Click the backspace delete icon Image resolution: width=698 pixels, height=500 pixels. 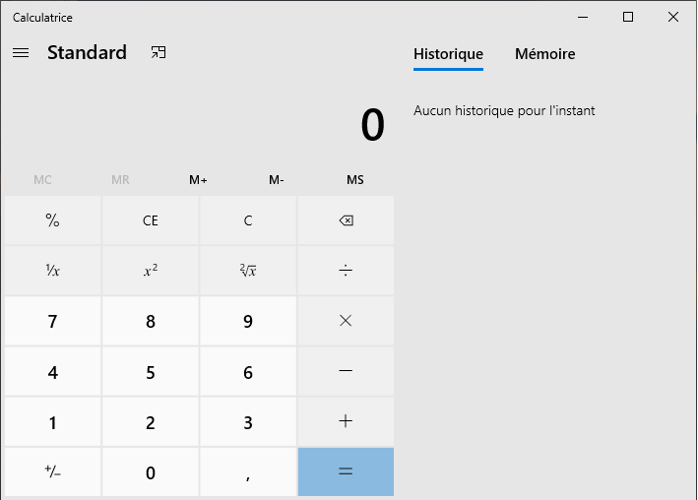(x=346, y=220)
